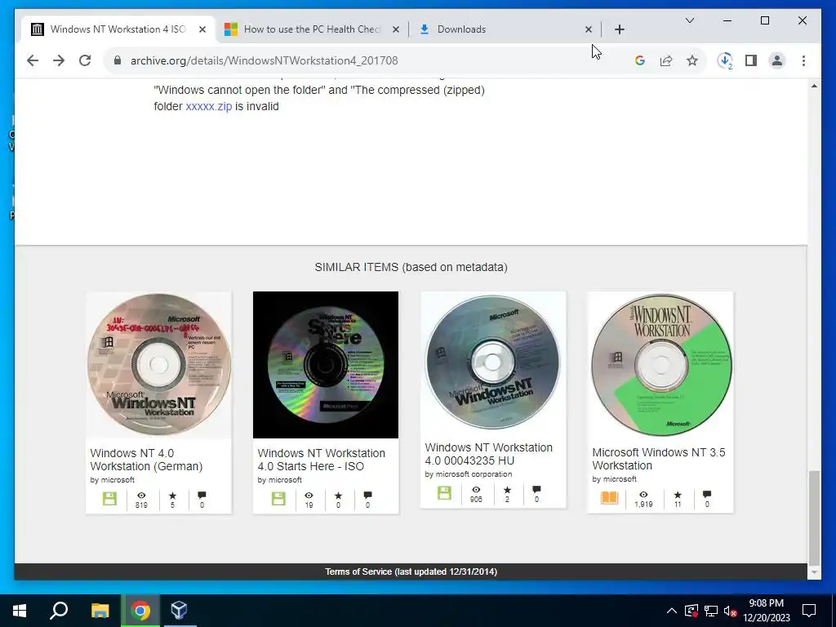Open Windows NT Workstation 4.0 Starts Here - ISO title
836x627 pixels.
click(321, 460)
